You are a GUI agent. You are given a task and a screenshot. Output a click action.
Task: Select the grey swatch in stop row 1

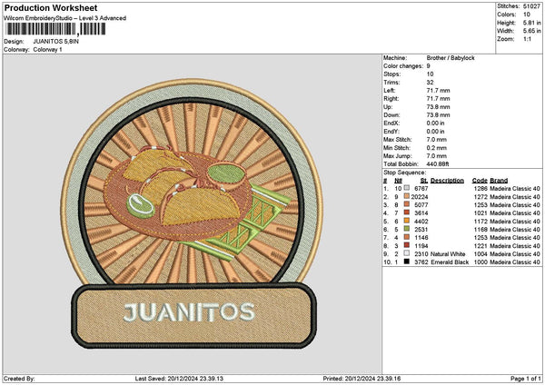coord(406,188)
